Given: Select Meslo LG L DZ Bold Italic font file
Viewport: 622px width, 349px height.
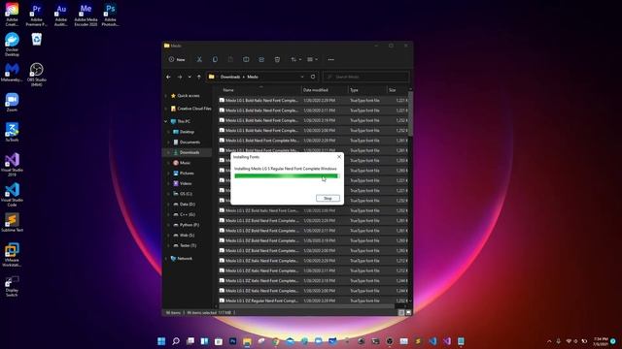Looking at the screenshot, I should (313, 210).
